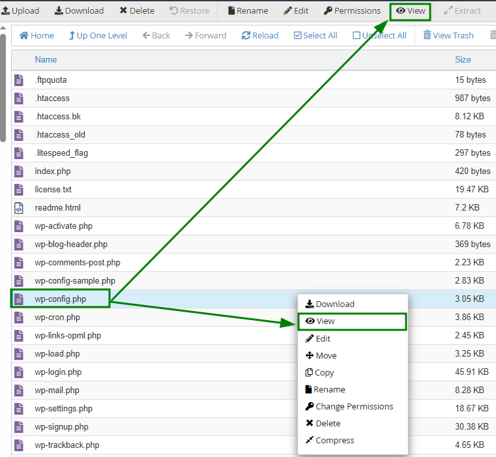Sort files by Name column header
Screen dimensions: 496x457
click(46, 59)
